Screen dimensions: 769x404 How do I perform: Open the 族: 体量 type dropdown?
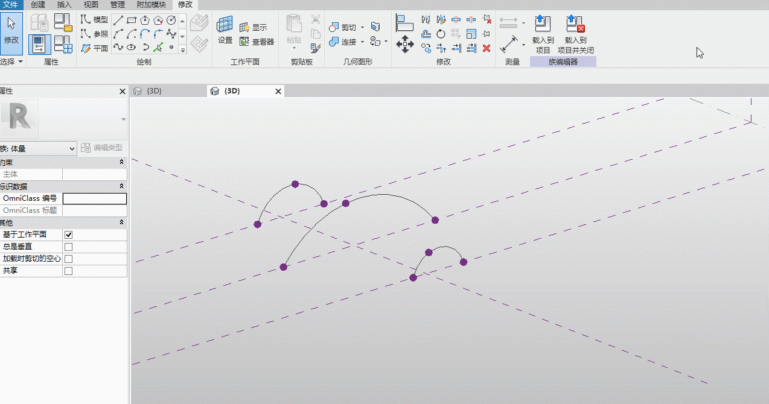[x=37, y=148]
